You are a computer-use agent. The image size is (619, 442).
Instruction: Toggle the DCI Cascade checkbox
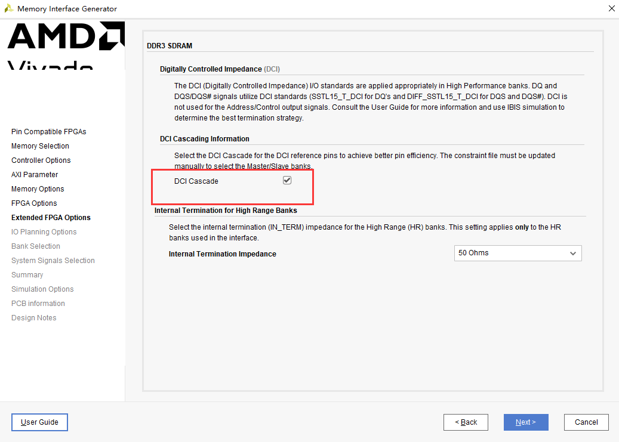tap(287, 180)
